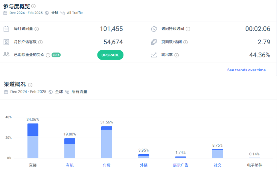Select the 付费 channel label

[107, 165]
